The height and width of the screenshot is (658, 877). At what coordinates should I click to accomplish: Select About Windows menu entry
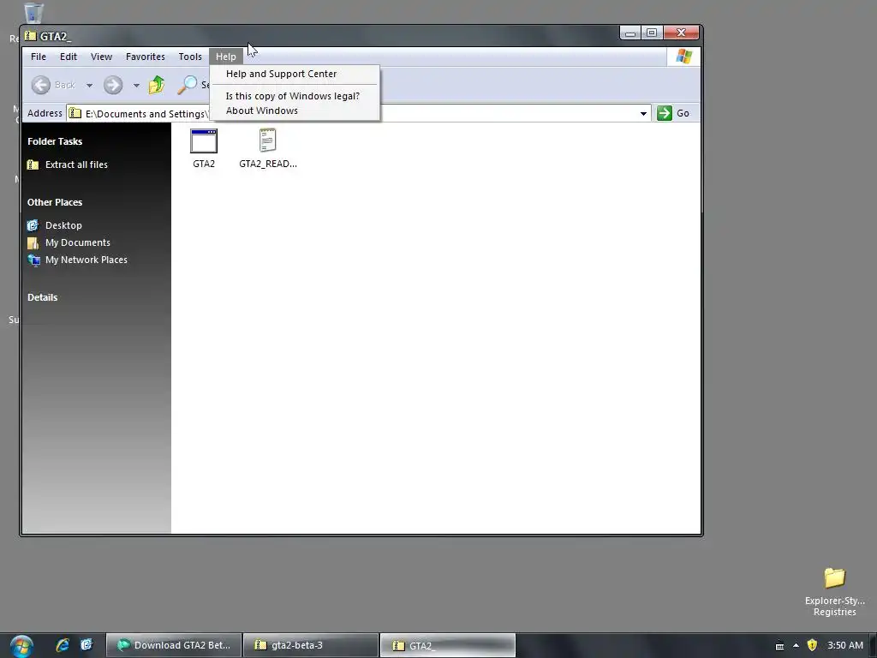pyautogui.click(x=295, y=111)
